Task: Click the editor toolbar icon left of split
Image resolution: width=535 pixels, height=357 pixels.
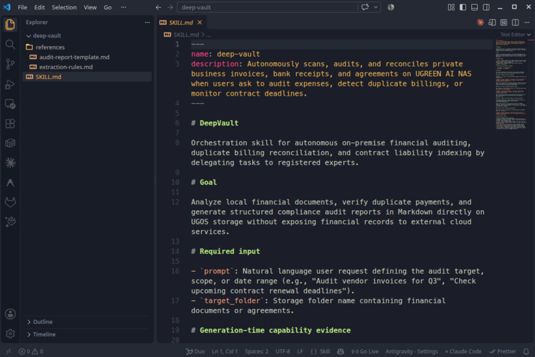Action: [x=504, y=23]
